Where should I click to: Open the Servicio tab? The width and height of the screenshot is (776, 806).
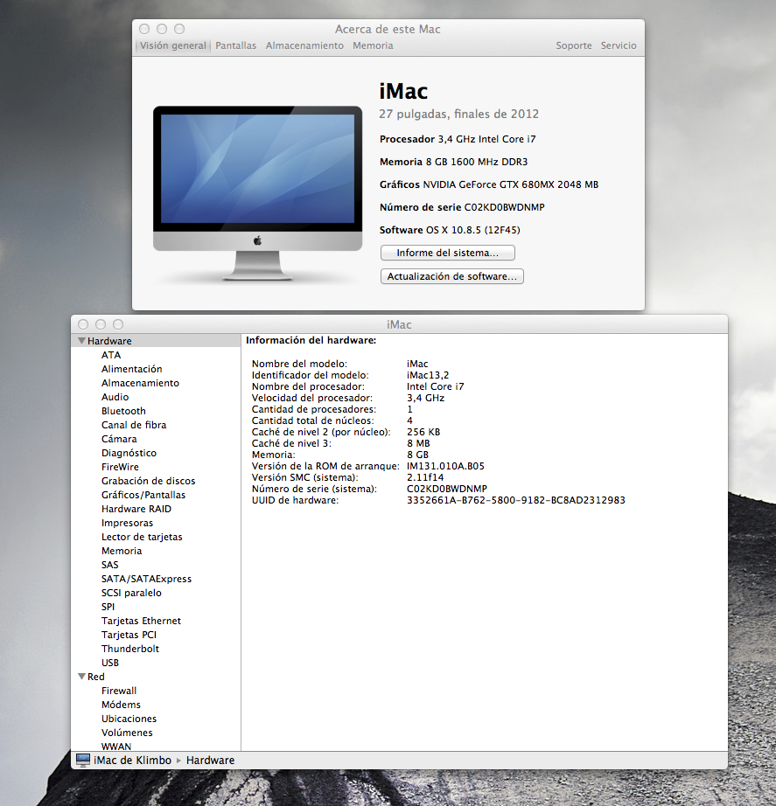point(619,45)
